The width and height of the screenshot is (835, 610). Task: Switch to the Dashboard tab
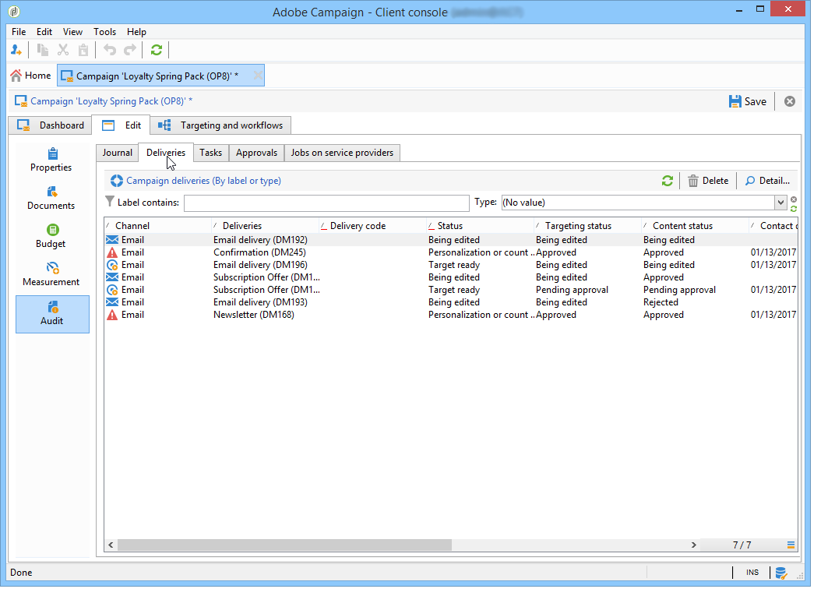51,125
